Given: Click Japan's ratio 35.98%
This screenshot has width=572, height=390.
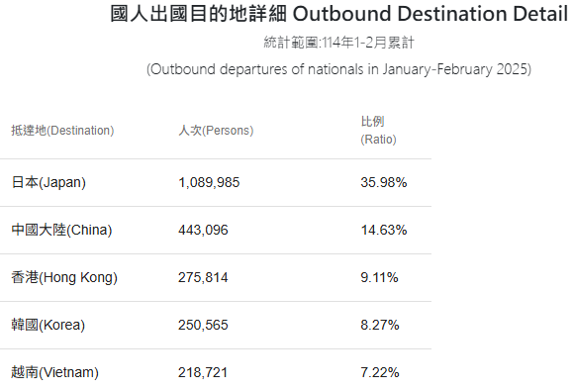Looking at the screenshot, I should [384, 182].
